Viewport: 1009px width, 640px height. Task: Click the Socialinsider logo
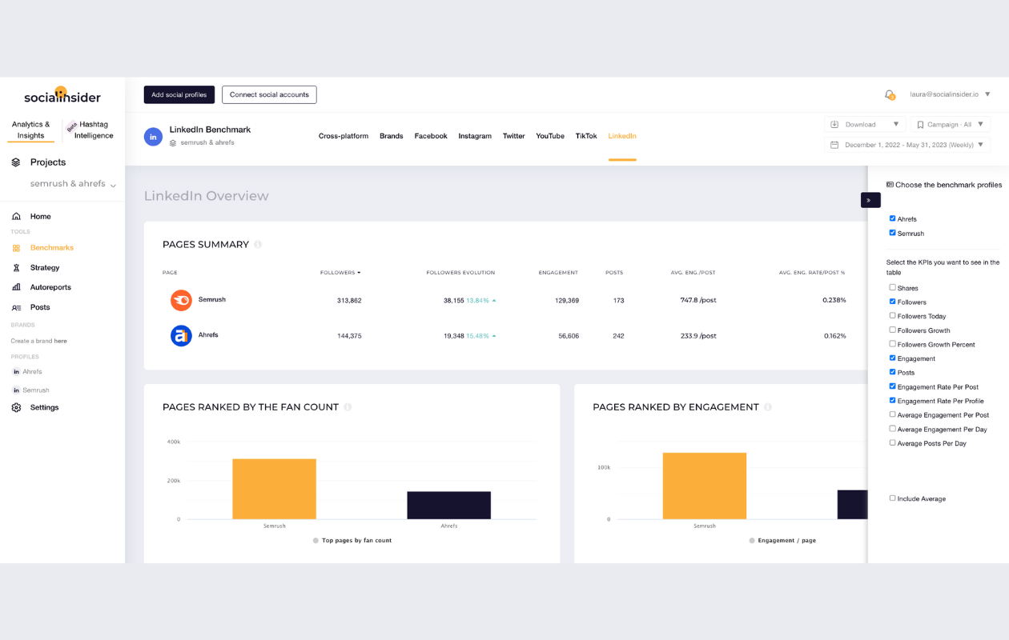(x=62, y=96)
